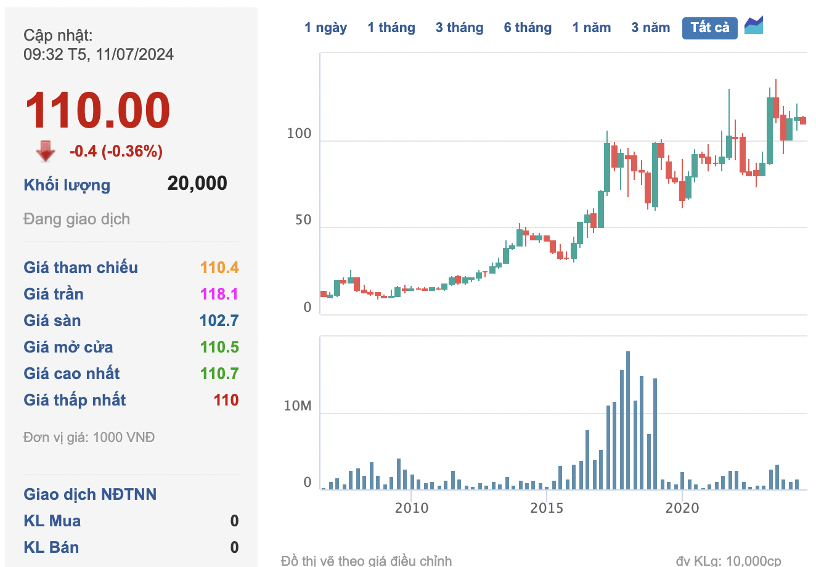
Task: Click the opening price 110.5
Action: (x=219, y=347)
